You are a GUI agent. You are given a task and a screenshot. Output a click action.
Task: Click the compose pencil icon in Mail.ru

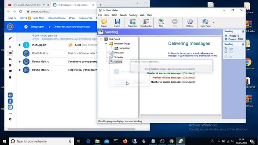tap(10, 38)
